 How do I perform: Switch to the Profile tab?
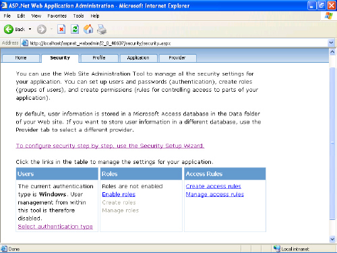[x=99, y=58]
